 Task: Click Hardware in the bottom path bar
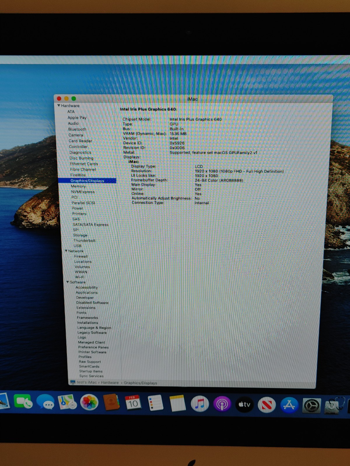point(110,383)
